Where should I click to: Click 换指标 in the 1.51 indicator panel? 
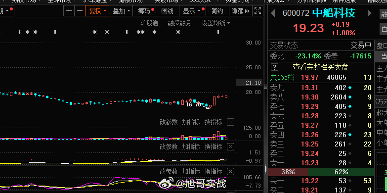coord(213,147)
